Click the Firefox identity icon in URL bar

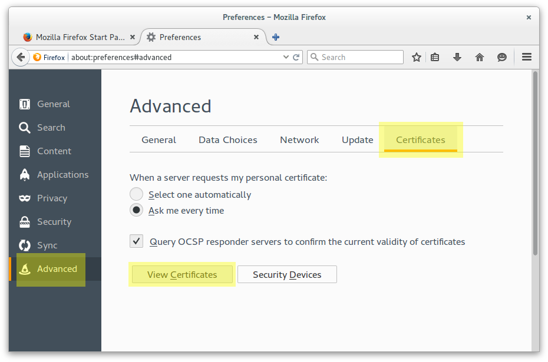[49, 57]
